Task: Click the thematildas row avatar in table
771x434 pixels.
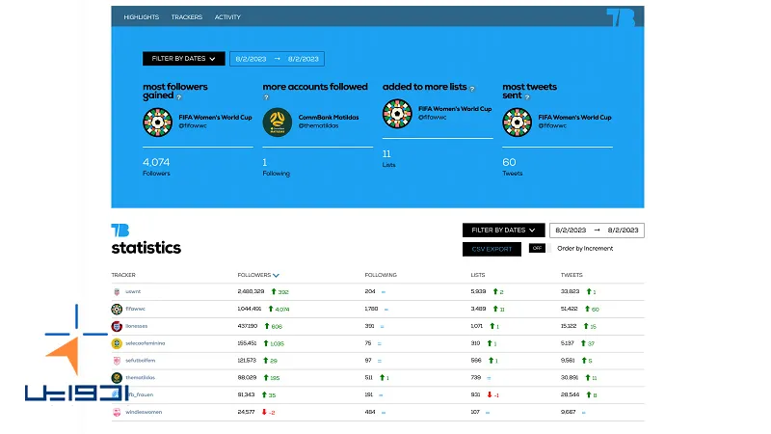Action: point(117,378)
